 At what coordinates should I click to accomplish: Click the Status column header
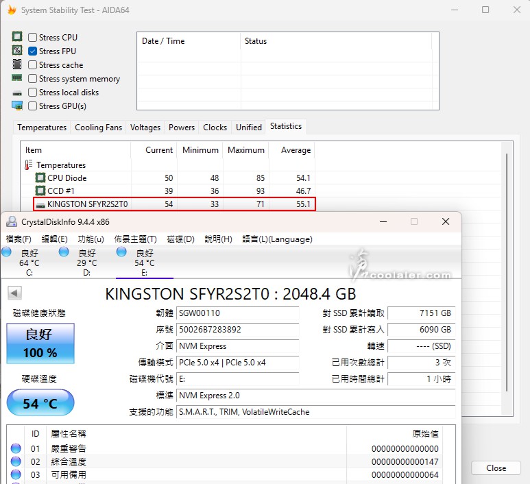click(336, 41)
